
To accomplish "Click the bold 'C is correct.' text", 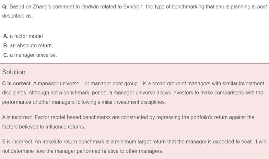I will coord(17,83).
